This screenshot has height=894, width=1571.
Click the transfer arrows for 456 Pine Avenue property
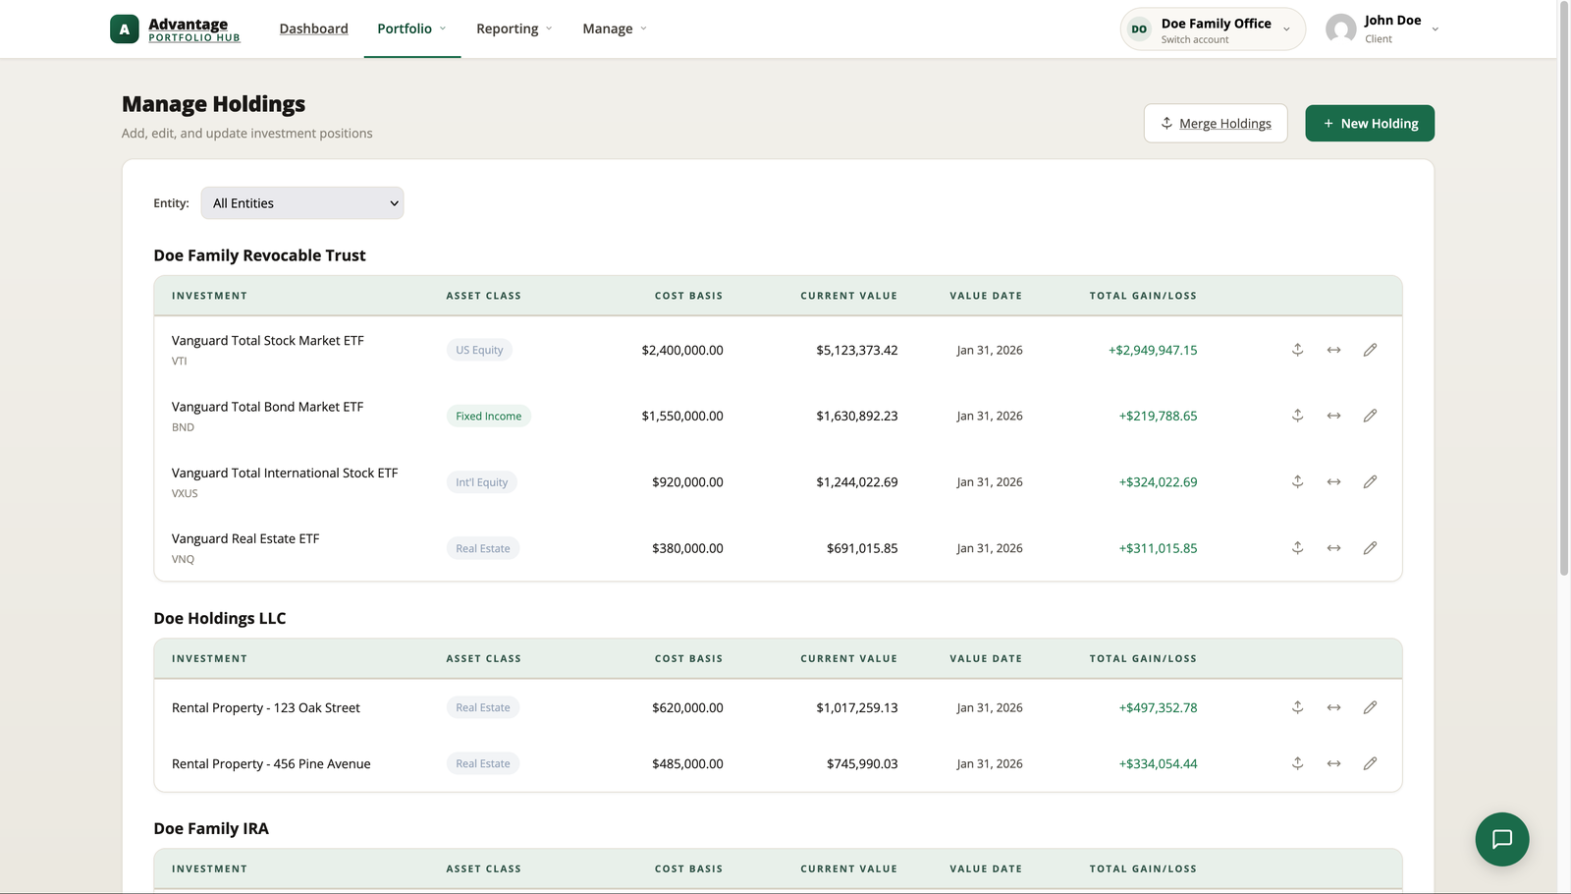click(x=1333, y=763)
